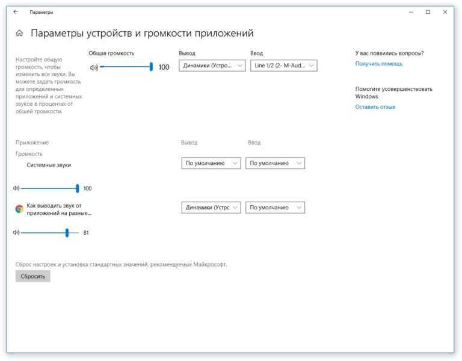Click the Приложение column header

(32, 143)
